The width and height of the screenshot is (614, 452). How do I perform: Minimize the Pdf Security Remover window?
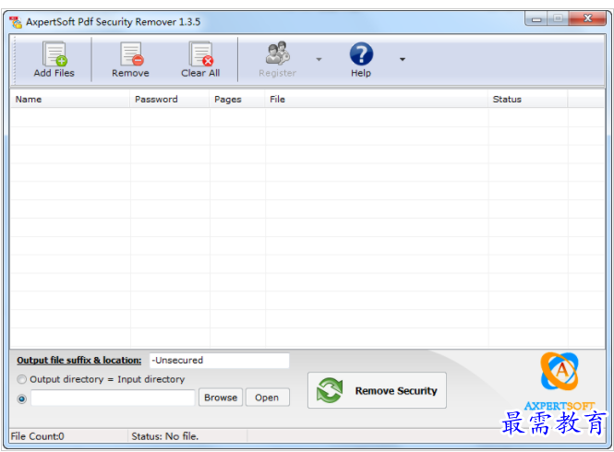[x=536, y=18]
